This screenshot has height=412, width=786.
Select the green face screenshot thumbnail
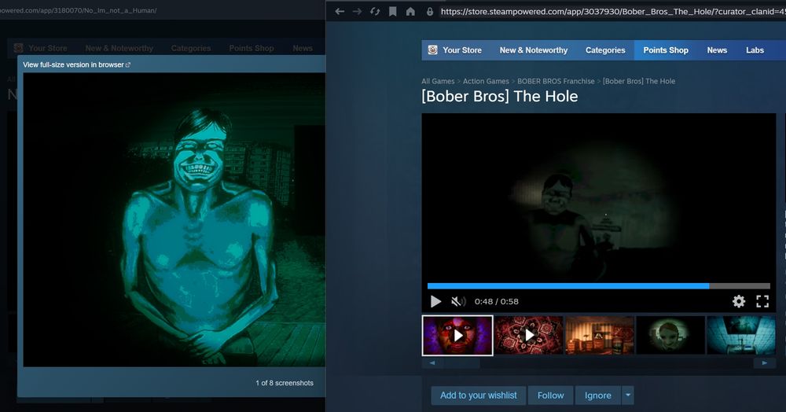(670, 335)
